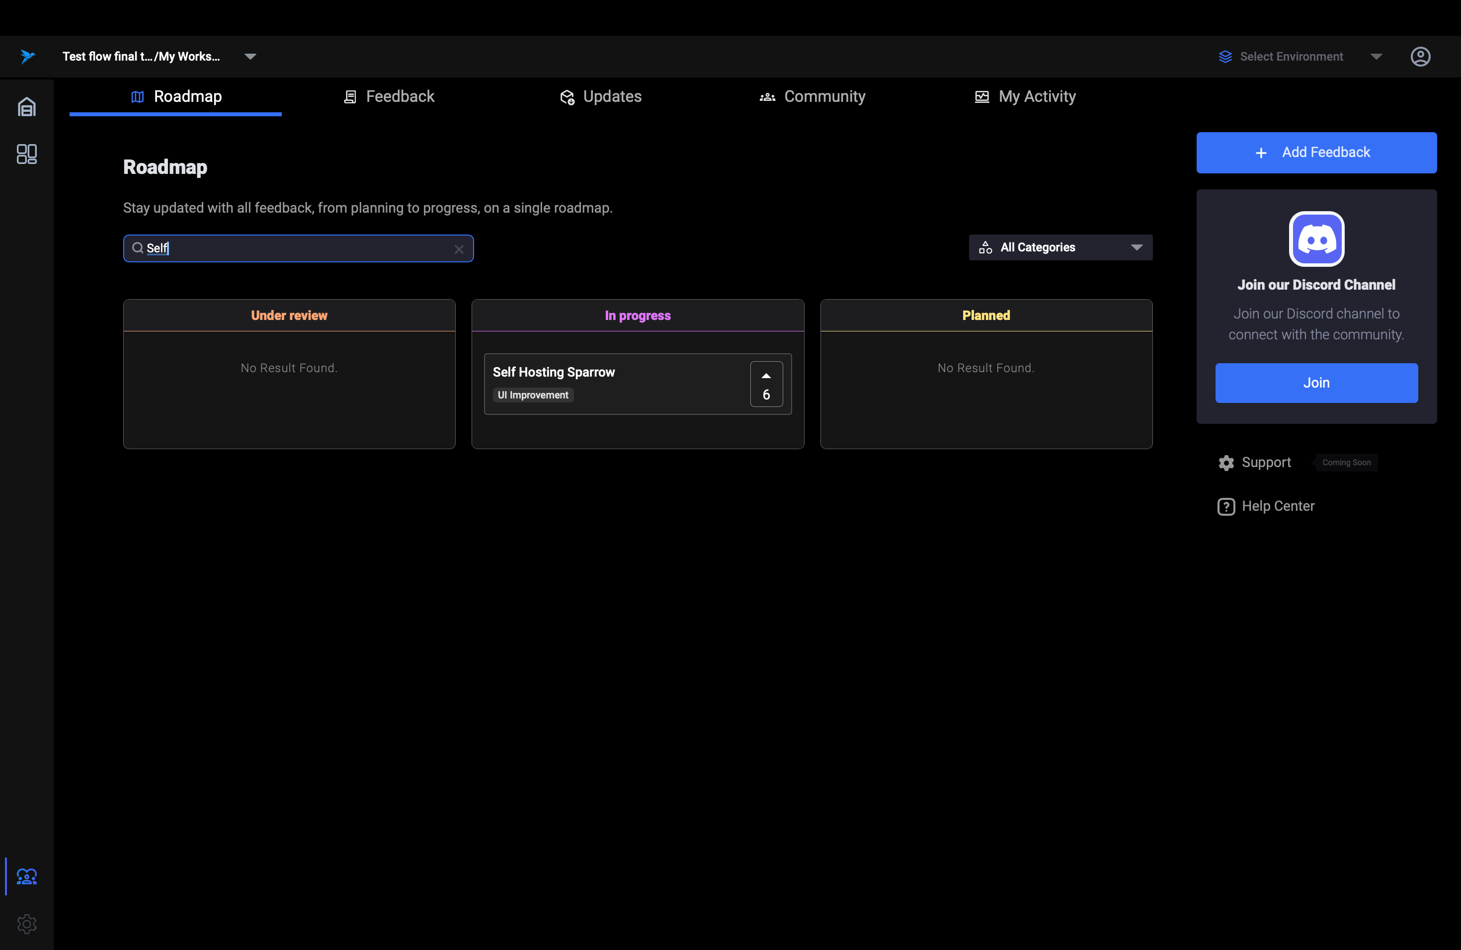Switch to the Updates tab
The height and width of the screenshot is (950, 1461).
point(600,97)
